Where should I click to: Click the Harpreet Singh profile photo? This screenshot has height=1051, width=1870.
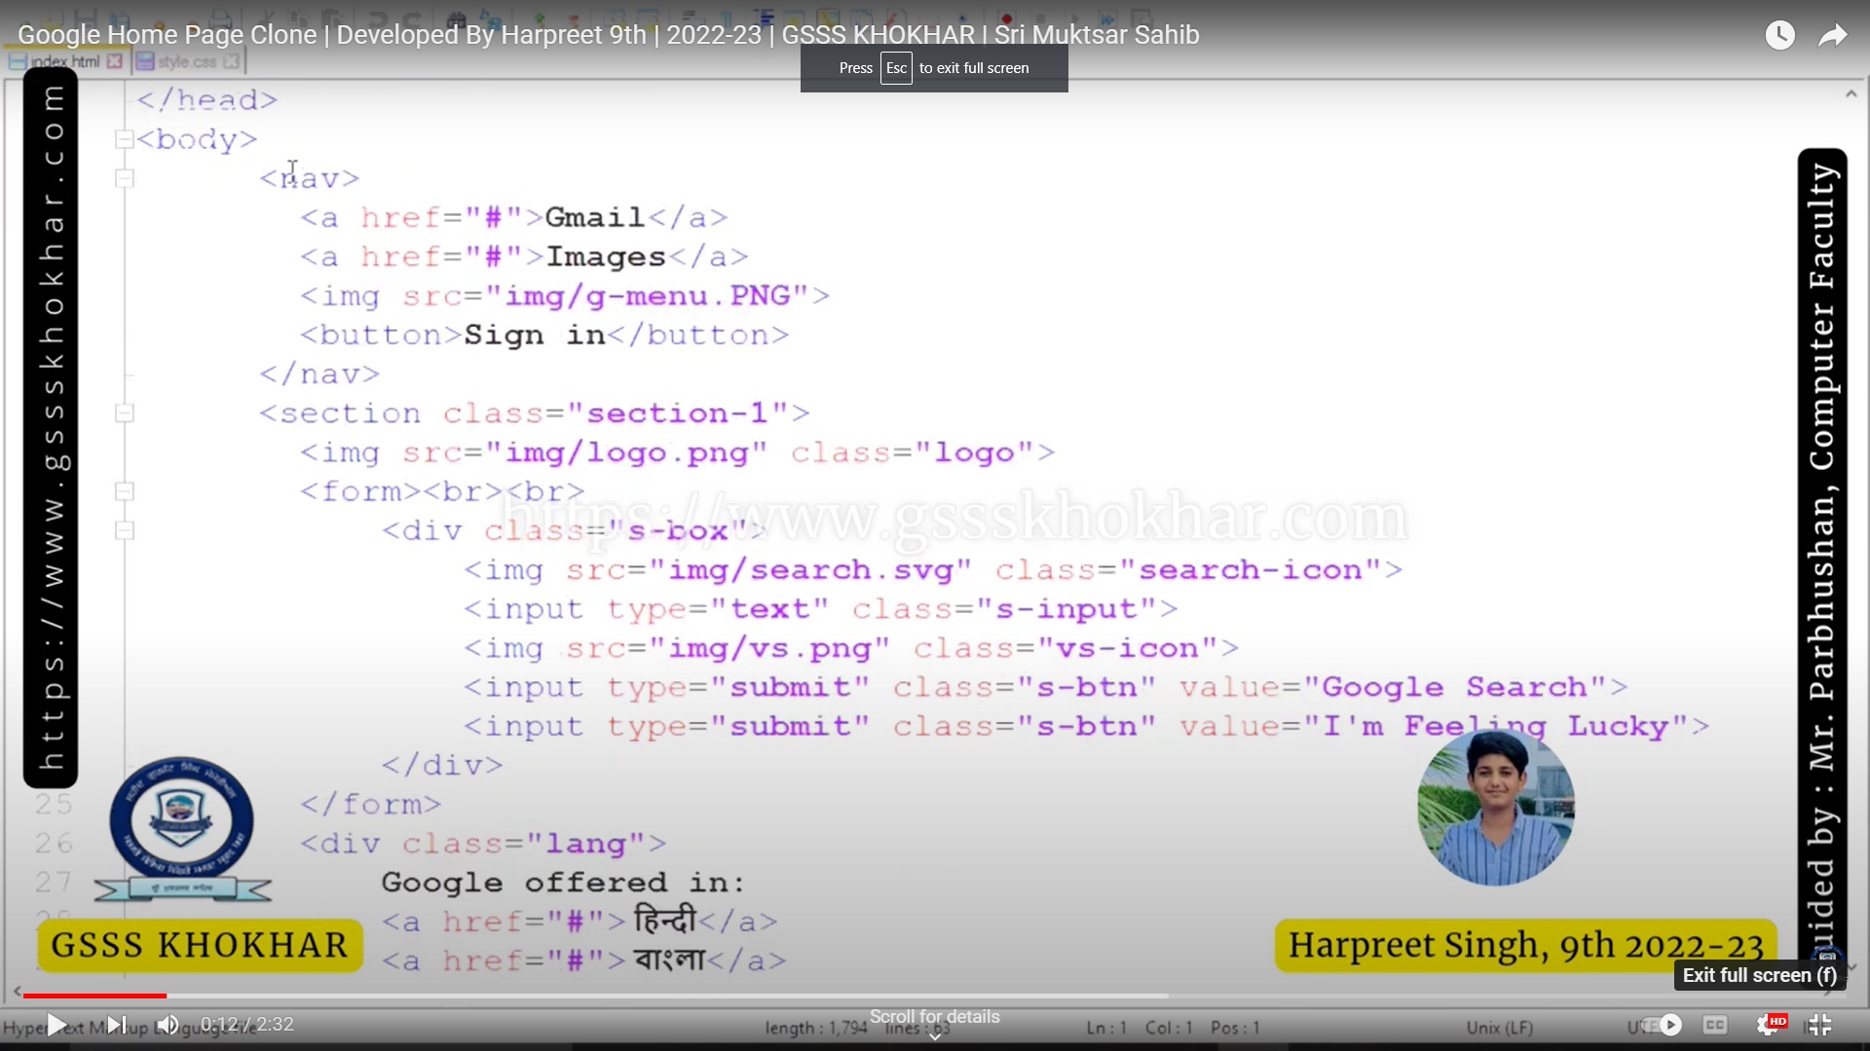point(1496,807)
